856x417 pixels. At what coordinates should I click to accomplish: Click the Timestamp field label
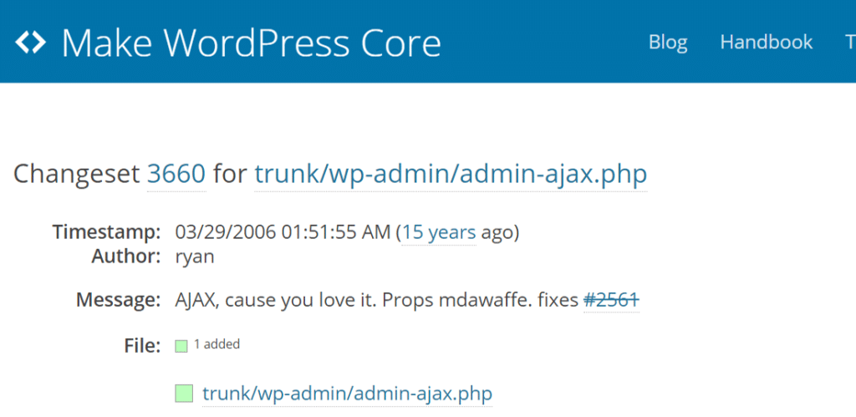[106, 231]
